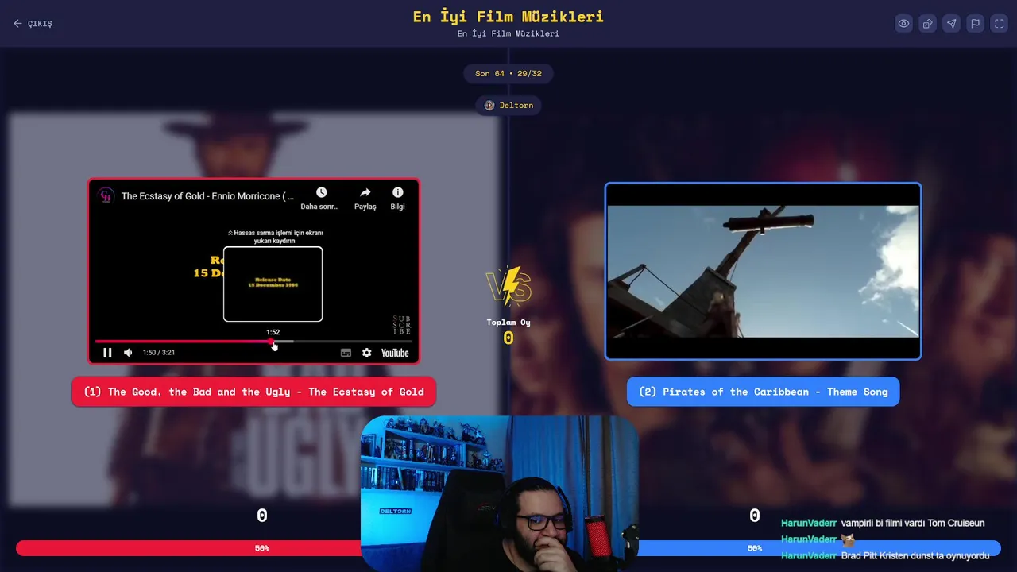Viewport: 1017px width, 572px height.
Task: Open The Ecstasy of Gold video title link
Action: 207,196
